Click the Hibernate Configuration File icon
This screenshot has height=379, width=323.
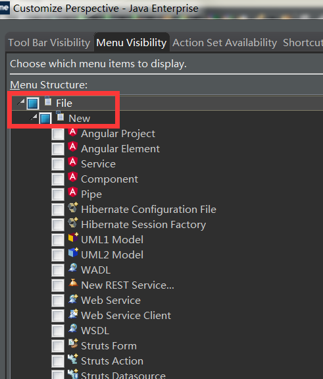(73, 208)
